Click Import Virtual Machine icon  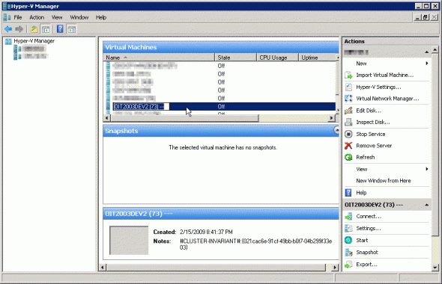click(x=348, y=75)
